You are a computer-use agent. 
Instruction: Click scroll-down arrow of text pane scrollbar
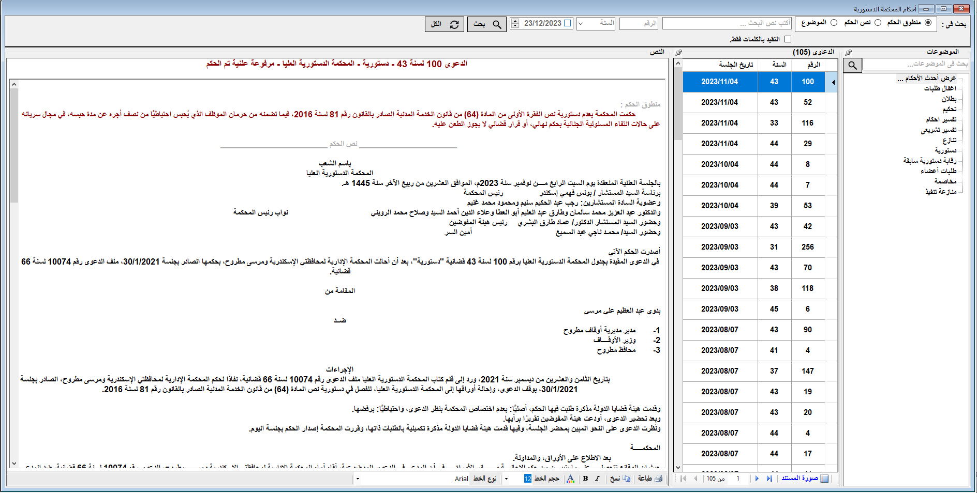(x=14, y=464)
